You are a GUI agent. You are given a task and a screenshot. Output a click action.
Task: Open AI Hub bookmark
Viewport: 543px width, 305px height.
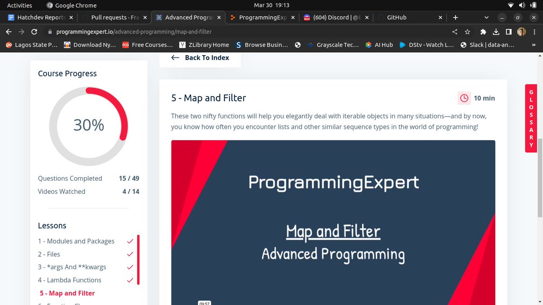tap(379, 45)
